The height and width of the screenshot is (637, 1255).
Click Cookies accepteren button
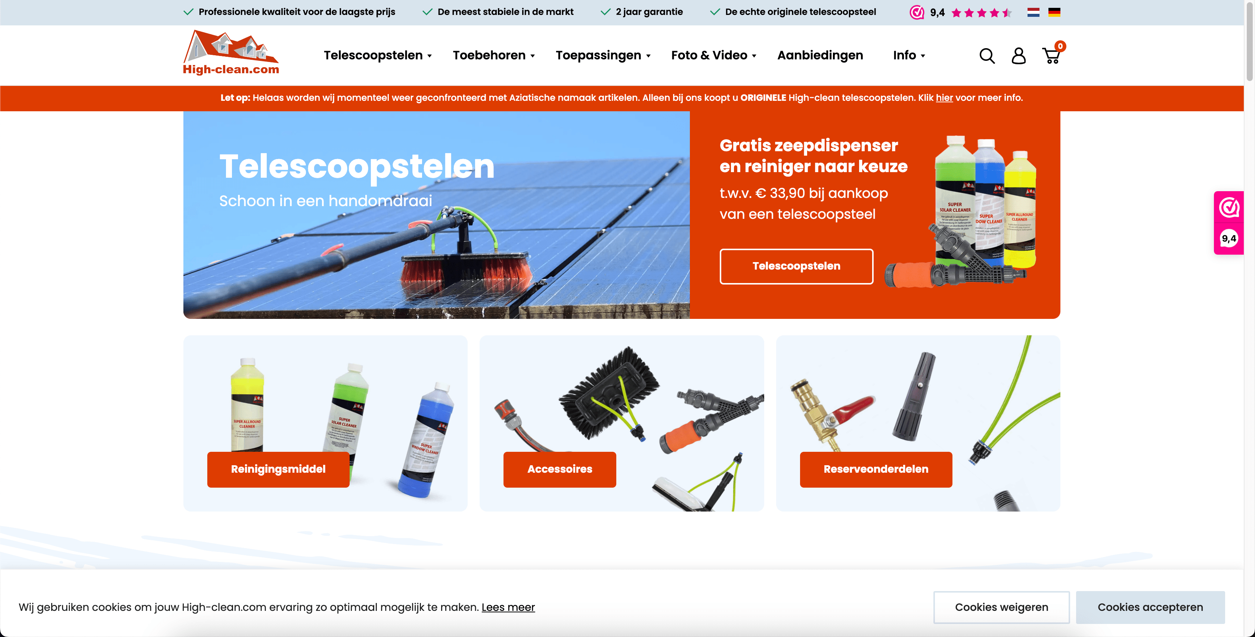point(1150,607)
